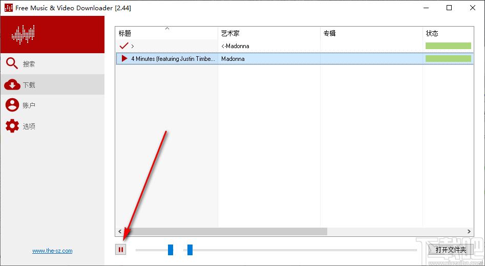Viewport: 485px width, 266px height.
Task: Maximize the downloader window
Action: (449, 8)
